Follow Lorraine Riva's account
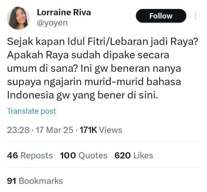Image resolution: width=207 pixels, height=192 pixels. pos(161,16)
